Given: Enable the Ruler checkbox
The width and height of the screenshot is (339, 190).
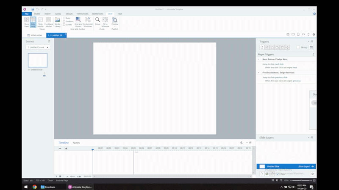Looking at the screenshot, I should pos(64,18).
